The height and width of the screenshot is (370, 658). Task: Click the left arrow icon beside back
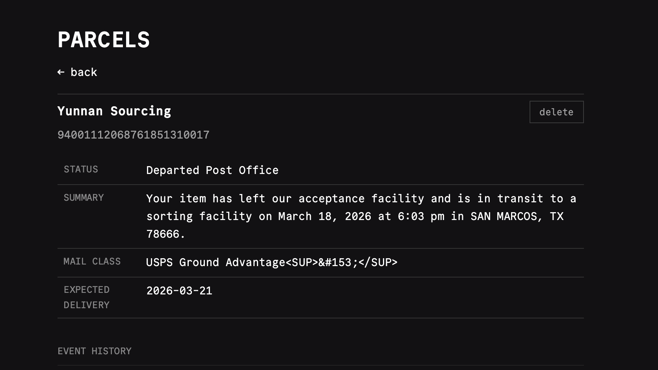coord(61,72)
